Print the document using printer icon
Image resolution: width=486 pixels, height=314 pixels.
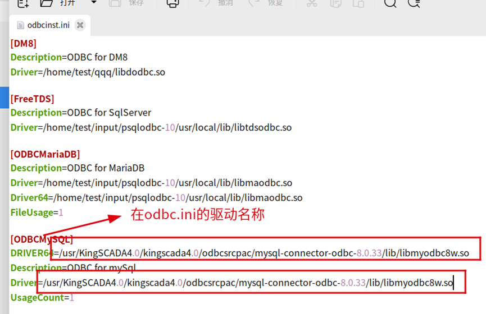pyautogui.click(x=172, y=3)
